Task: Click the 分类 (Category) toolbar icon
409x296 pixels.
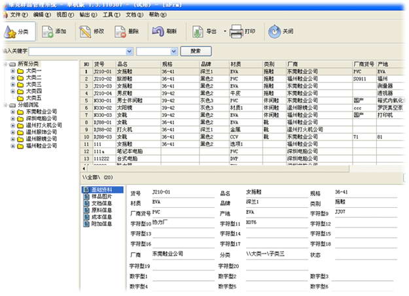Action: click(x=17, y=31)
